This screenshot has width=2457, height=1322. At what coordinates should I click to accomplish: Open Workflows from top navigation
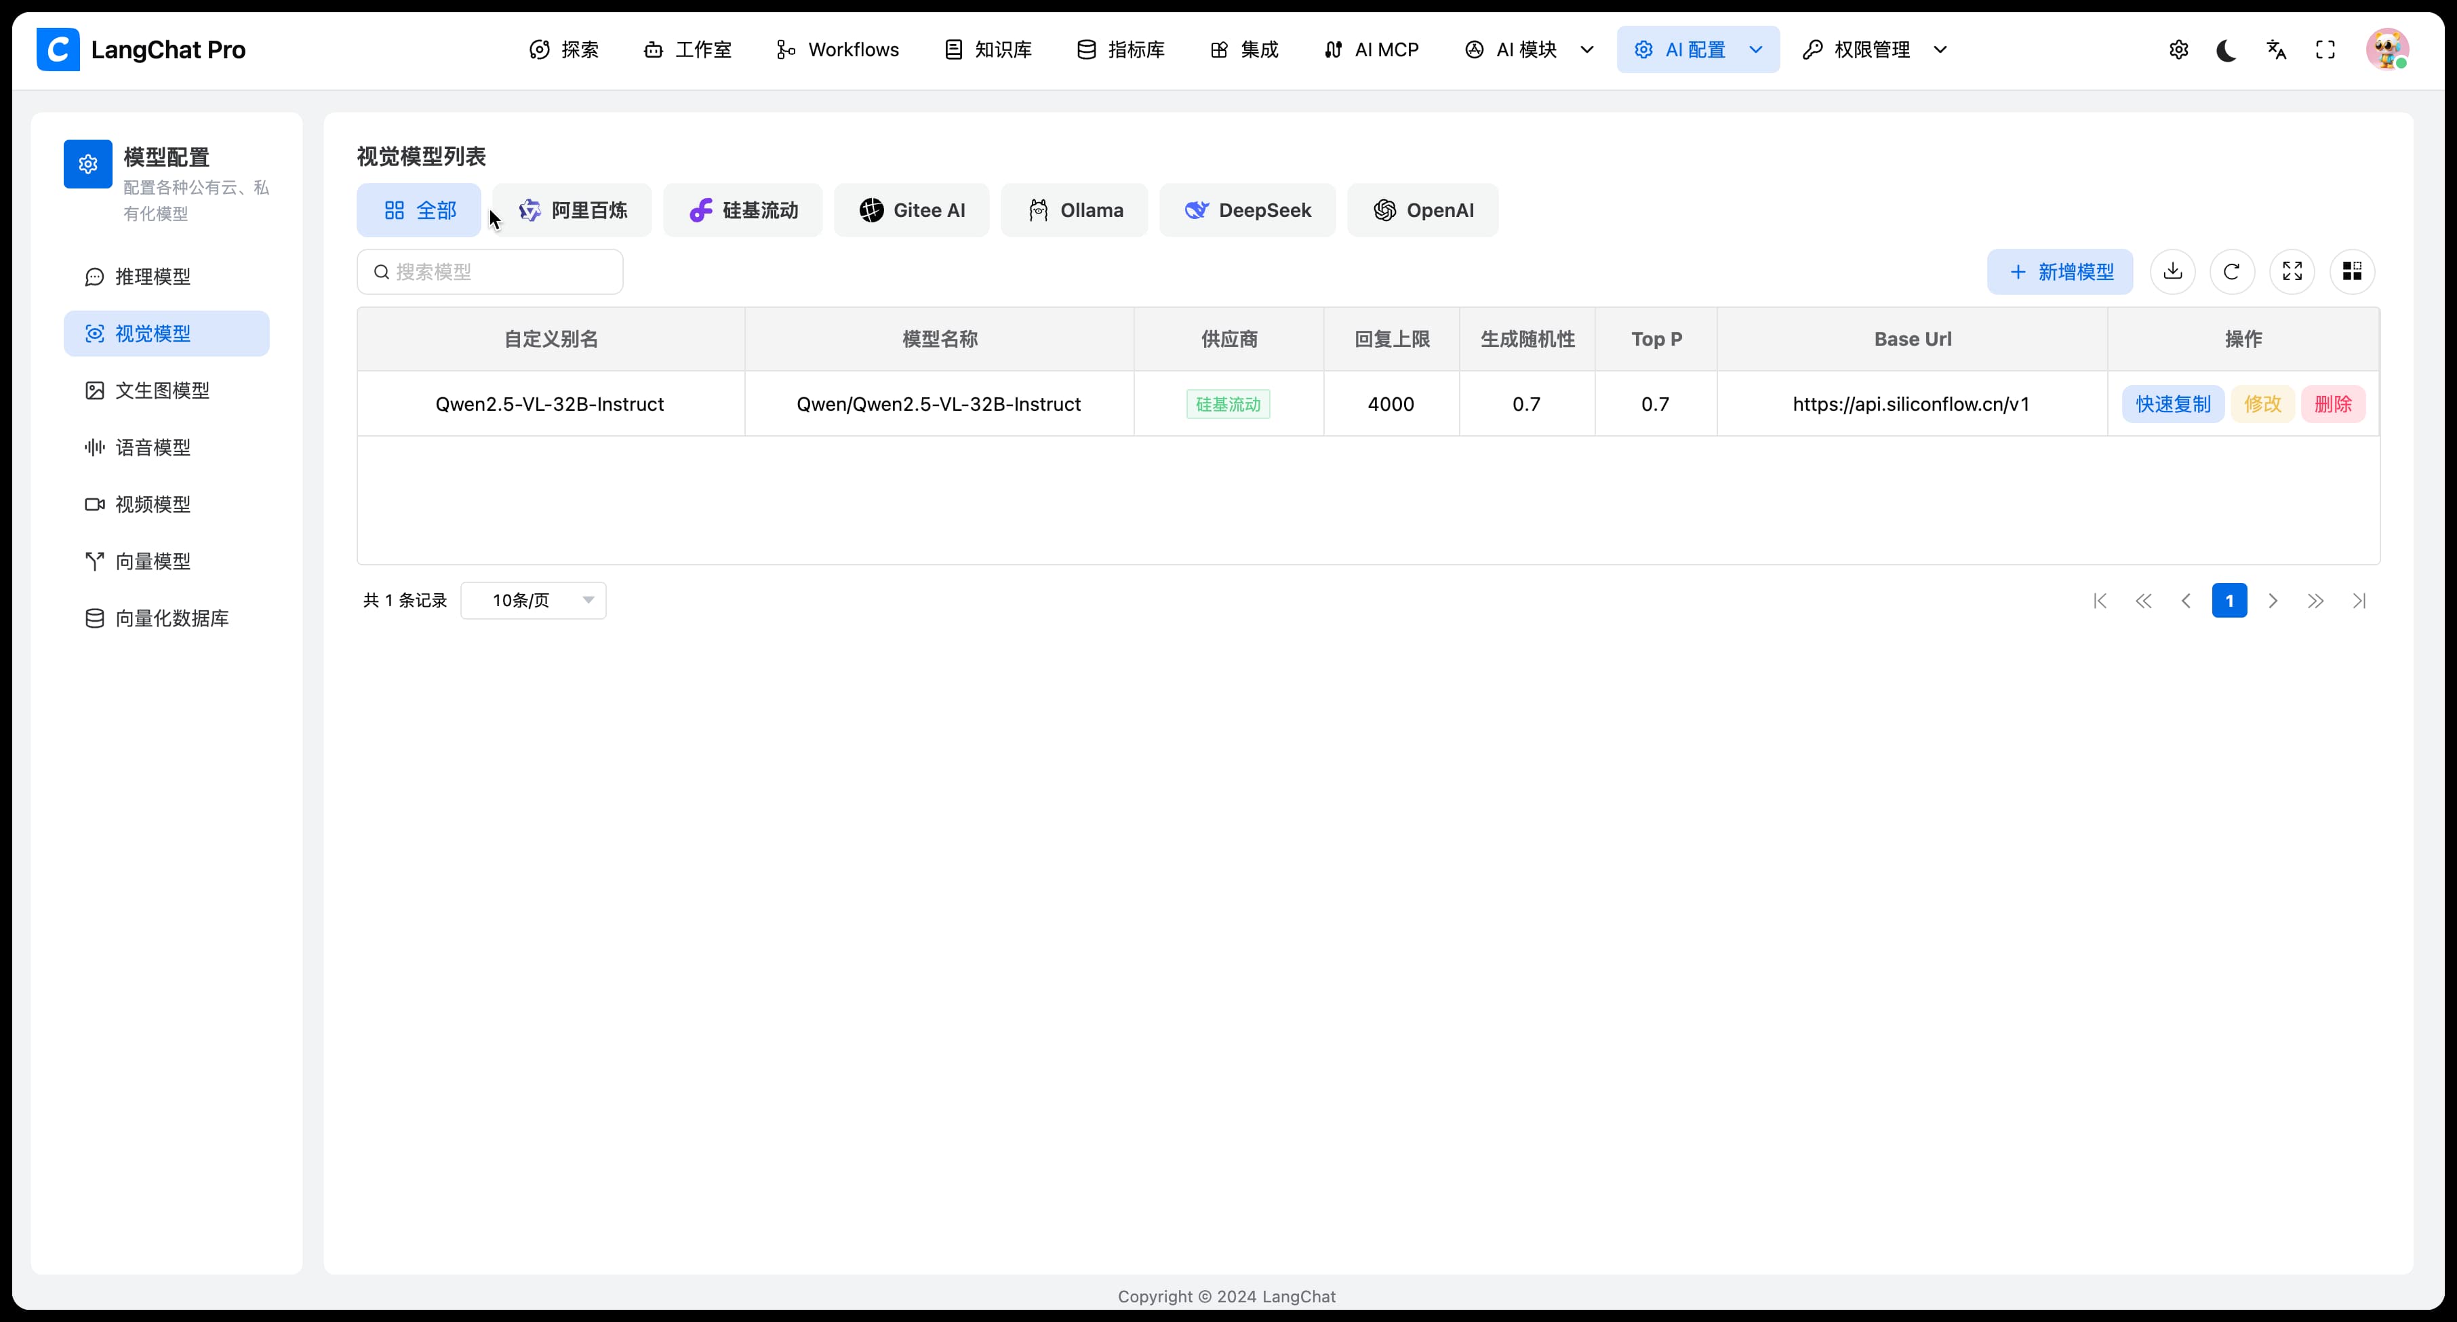click(837, 49)
